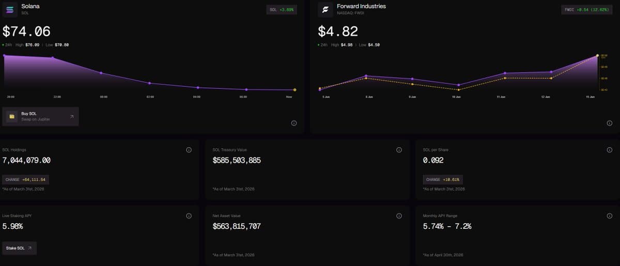Image resolution: width=620 pixels, height=266 pixels.
Task: Click the 7,044,079.00 SOL Holdings value
Action: tap(26, 161)
